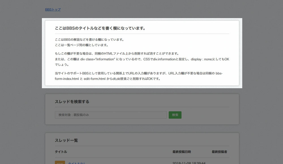Screen dimensions: 283x164
Task: Open the BBSトップ link
Action: 53,10
